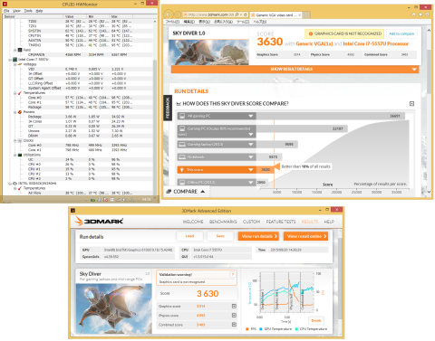Click the Generic VGA(1x) link
This screenshot has height=341, width=435.
click(314, 44)
